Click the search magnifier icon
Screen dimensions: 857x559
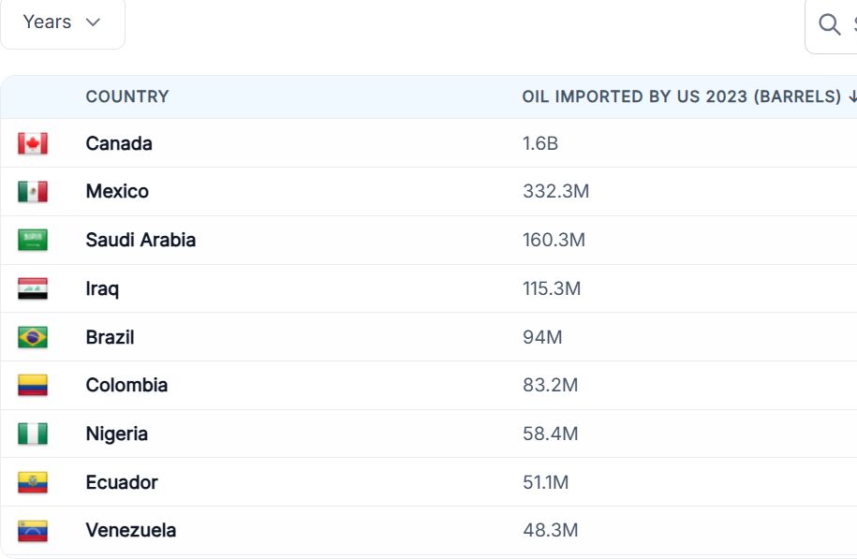(x=829, y=24)
